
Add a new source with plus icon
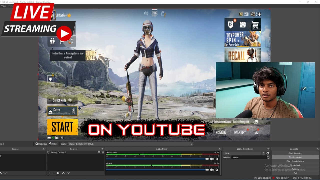click(x=49, y=173)
